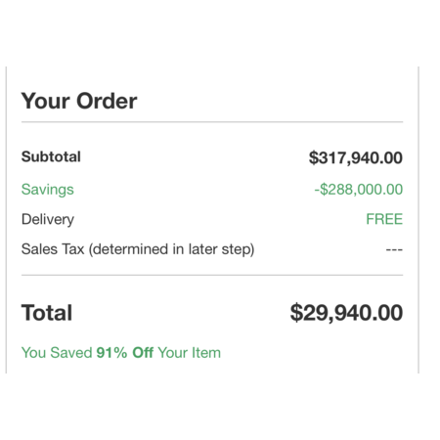Click the word Tax in Sales Tax
The width and height of the screenshot is (440, 440).
click(73, 249)
